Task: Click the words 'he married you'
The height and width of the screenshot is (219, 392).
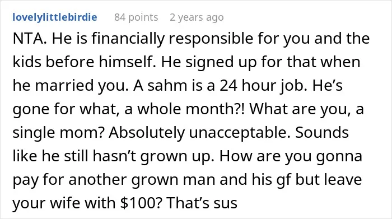Action: 69,86
